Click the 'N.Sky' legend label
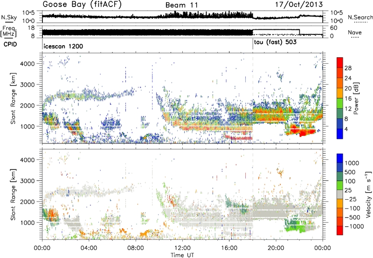The width and height of the screenshot is (373, 258). pyautogui.click(x=9, y=17)
